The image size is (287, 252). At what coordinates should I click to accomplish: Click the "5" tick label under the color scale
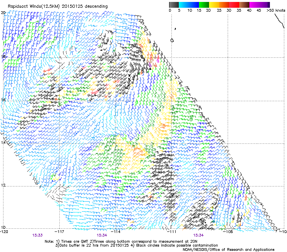tap(179, 10)
